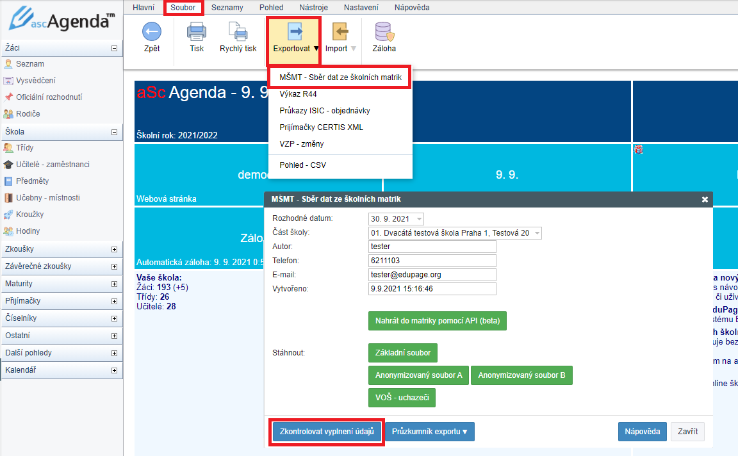Select Průkazy ISIC - objednávky option
Image resolution: width=738 pixels, height=456 pixels.
340,111
